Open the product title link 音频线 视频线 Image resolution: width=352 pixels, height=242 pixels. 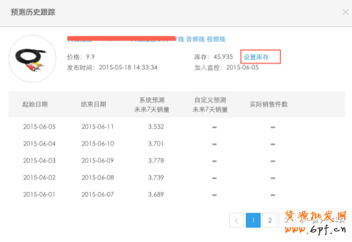coord(205,39)
